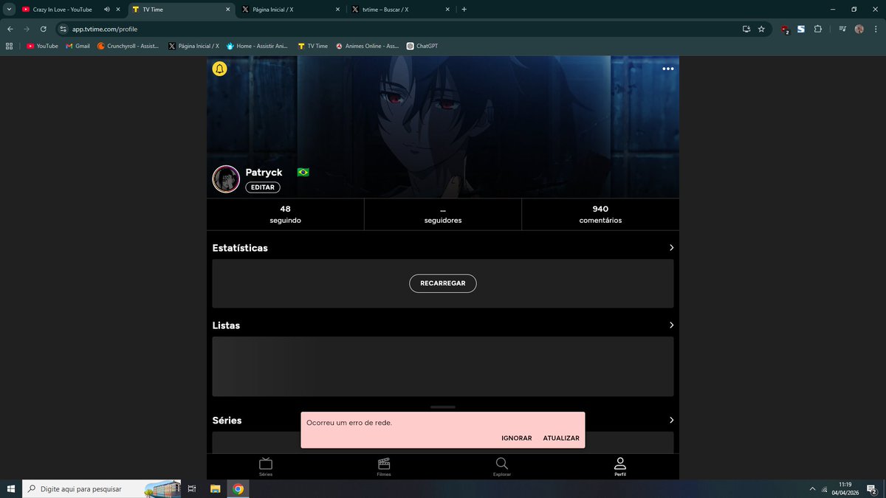Image resolution: width=886 pixels, height=498 pixels.
Task: Open the ChatGPT bookmark
Action: tap(422, 46)
